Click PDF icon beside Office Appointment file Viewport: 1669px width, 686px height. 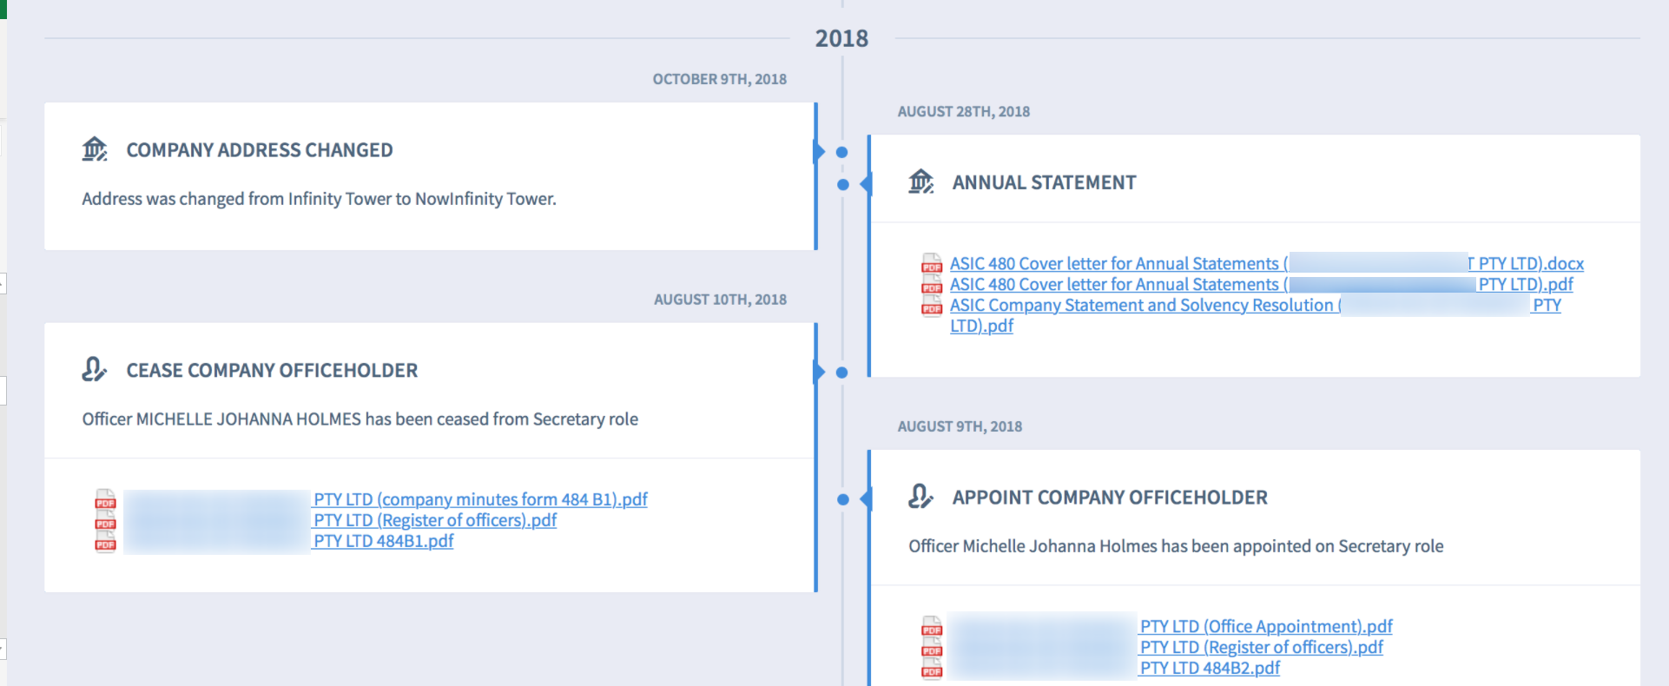point(932,626)
